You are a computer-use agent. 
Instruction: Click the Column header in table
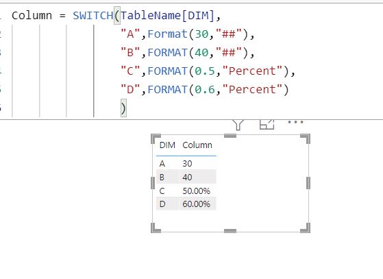tap(197, 145)
